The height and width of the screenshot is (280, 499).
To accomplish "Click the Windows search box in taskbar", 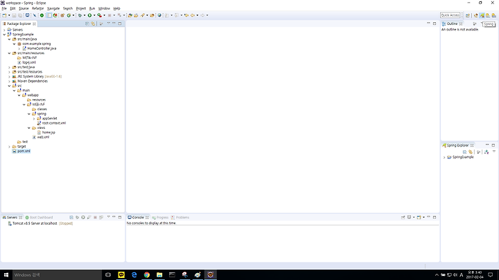I will 57,274.
